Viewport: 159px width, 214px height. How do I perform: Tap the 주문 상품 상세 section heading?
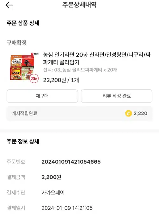(23, 23)
